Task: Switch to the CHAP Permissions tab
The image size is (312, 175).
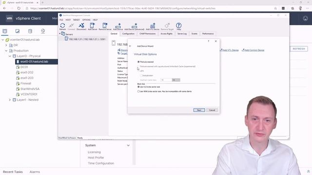Action: 147,34
